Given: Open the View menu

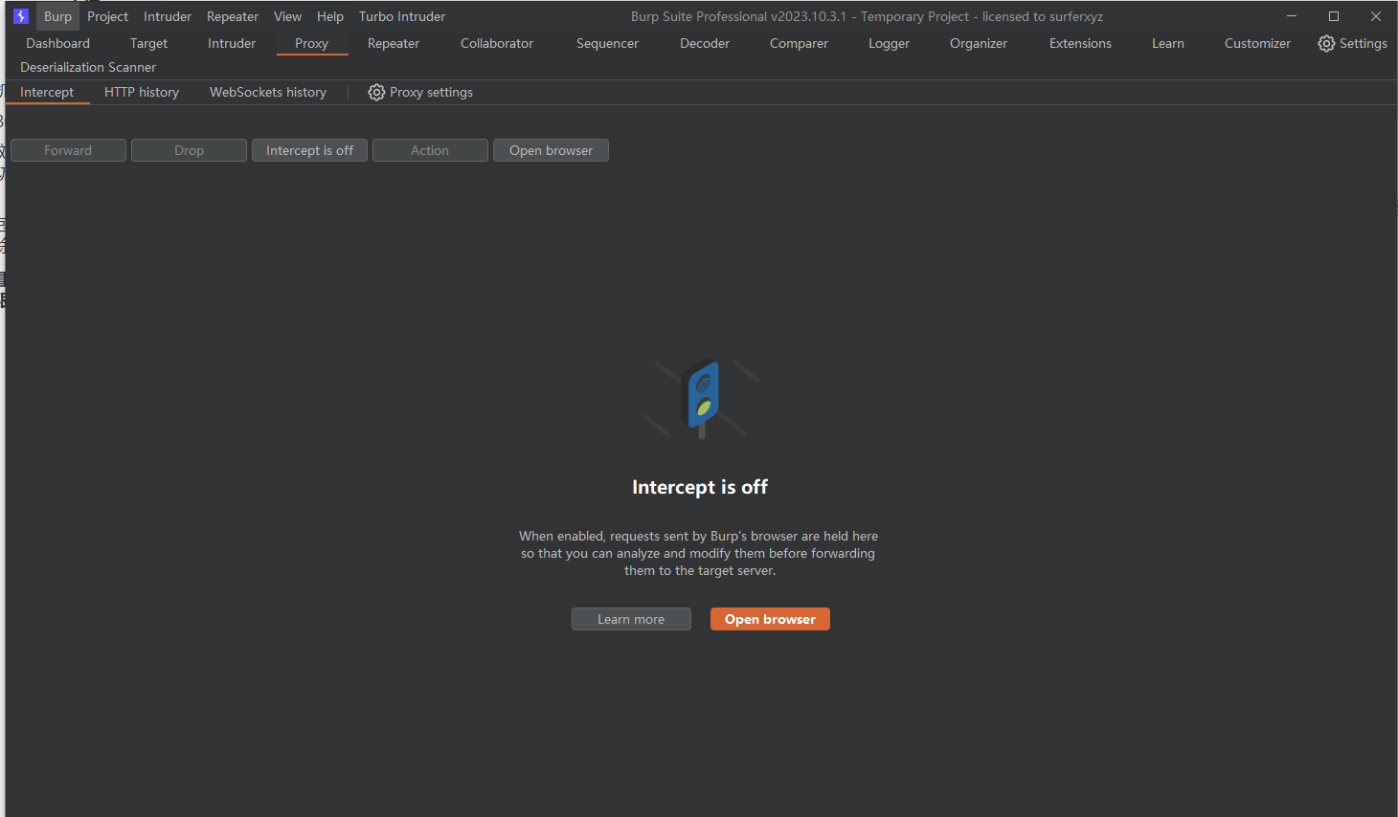Looking at the screenshot, I should 287,16.
